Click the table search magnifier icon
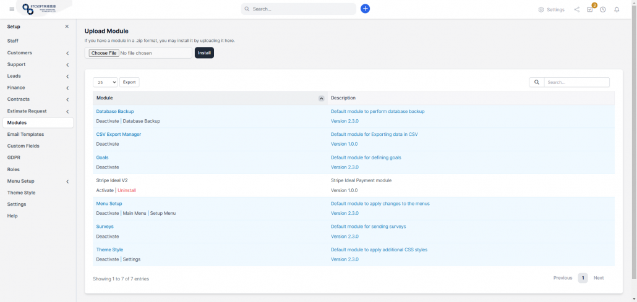This screenshot has width=637, height=302. pos(536,82)
